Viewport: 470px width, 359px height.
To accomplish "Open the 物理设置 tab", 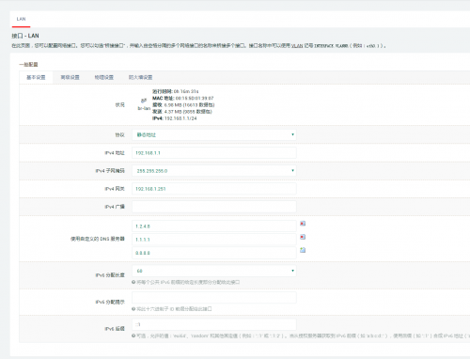I will (104, 77).
